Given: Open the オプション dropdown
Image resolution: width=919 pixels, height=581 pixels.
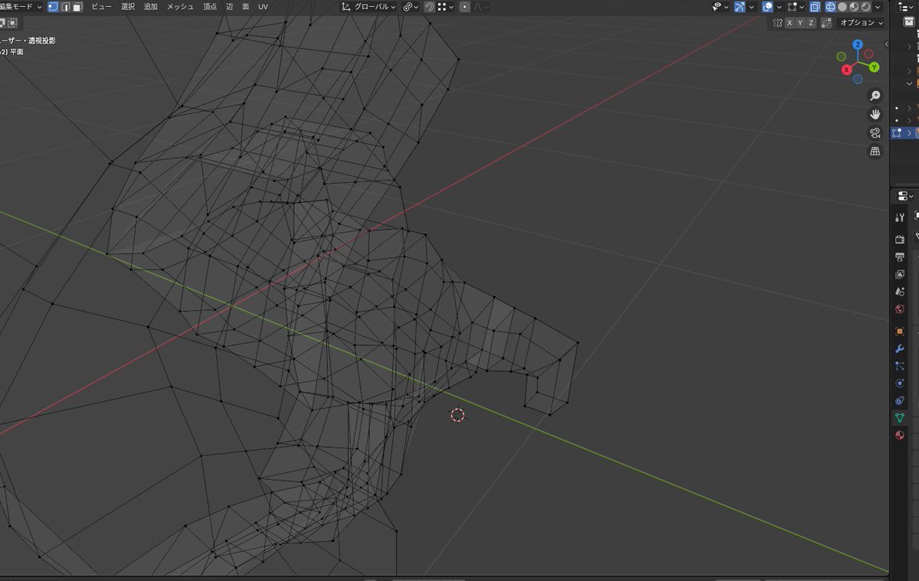Looking at the screenshot, I should [861, 23].
